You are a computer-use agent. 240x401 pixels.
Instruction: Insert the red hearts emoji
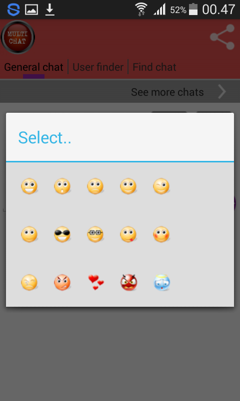[x=96, y=282]
